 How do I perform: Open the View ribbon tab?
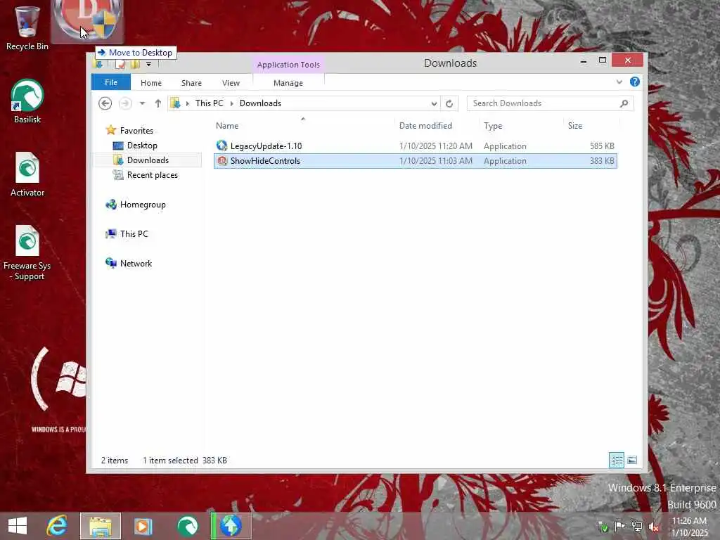coord(231,83)
